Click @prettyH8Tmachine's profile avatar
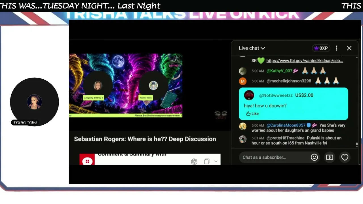This screenshot has height=204, width=363. tap(243, 139)
